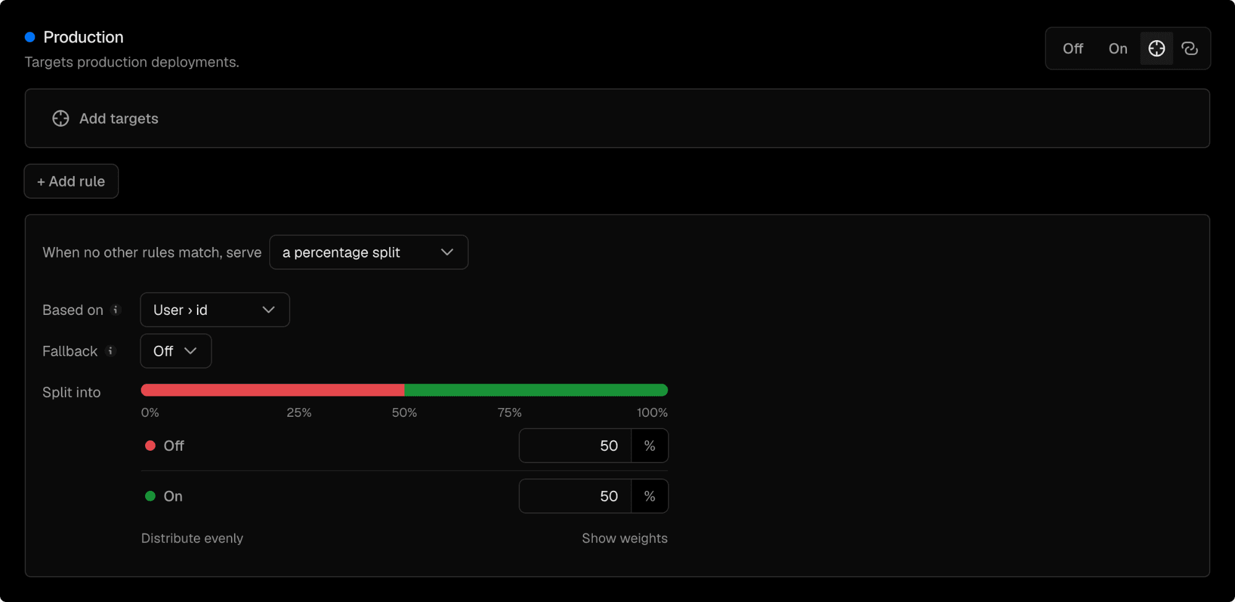Image resolution: width=1235 pixels, height=602 pixels.
Task: Set Production flag to Off in the switcher
Action: [1073, 48]
